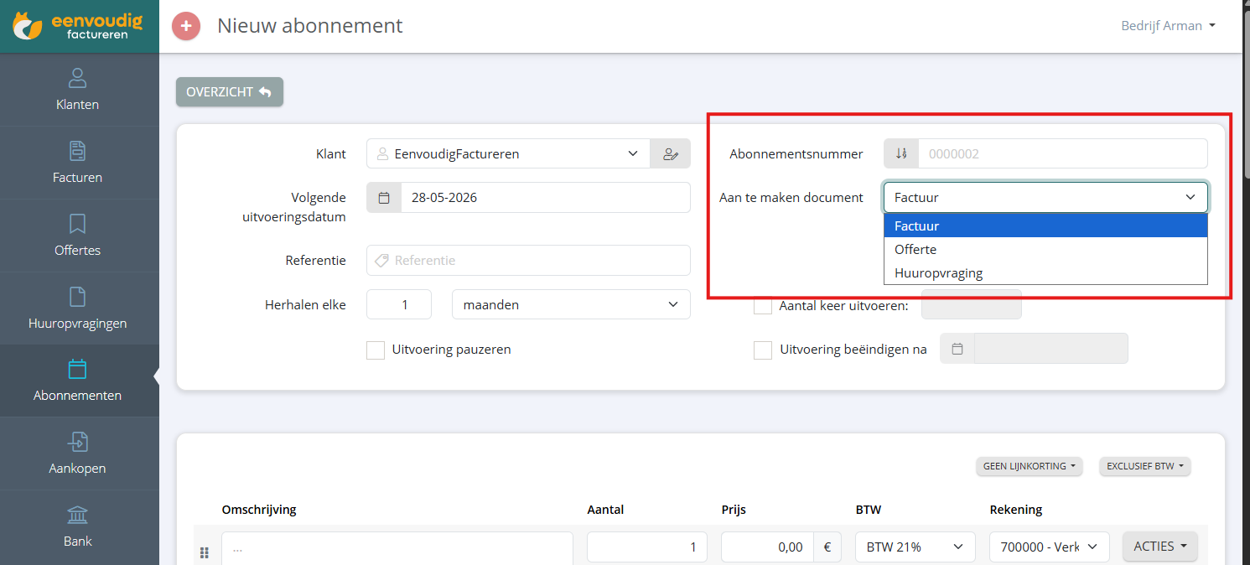Select Factuur option in the list

(1045, 226)
